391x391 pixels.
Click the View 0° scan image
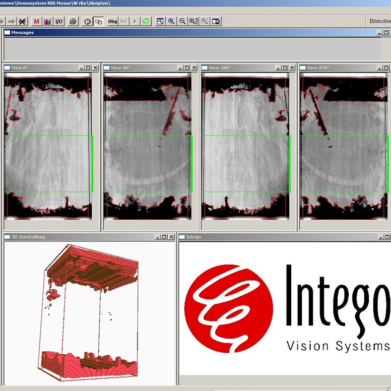pos(48,147)
